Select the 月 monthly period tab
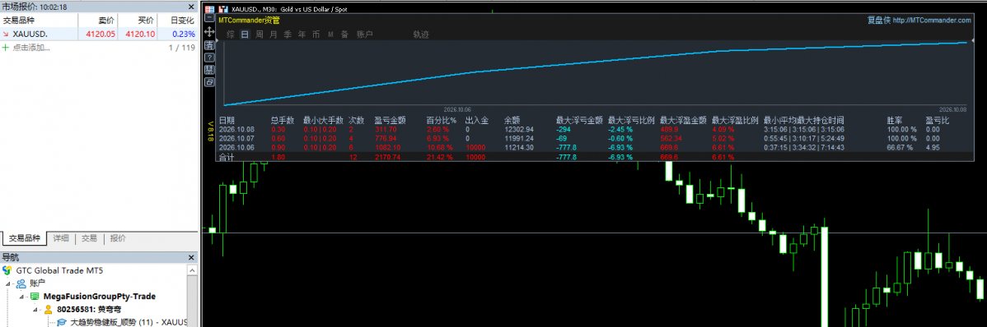The height and width of the screenshot is (327, 987). (x=274, y=35)
